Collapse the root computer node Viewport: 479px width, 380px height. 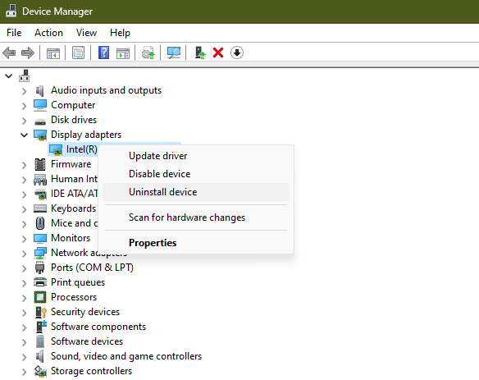click(8, 76)
